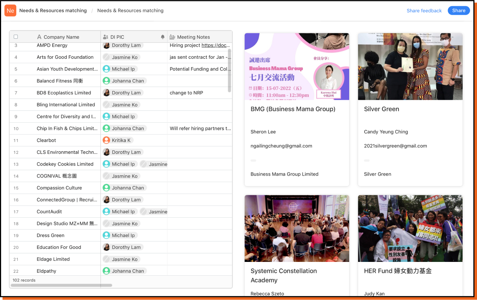This screenshot has height=300, width=477.
Task: Click Michael Ip avatar in Dress Green row
Action: click(x=106, y=235)
